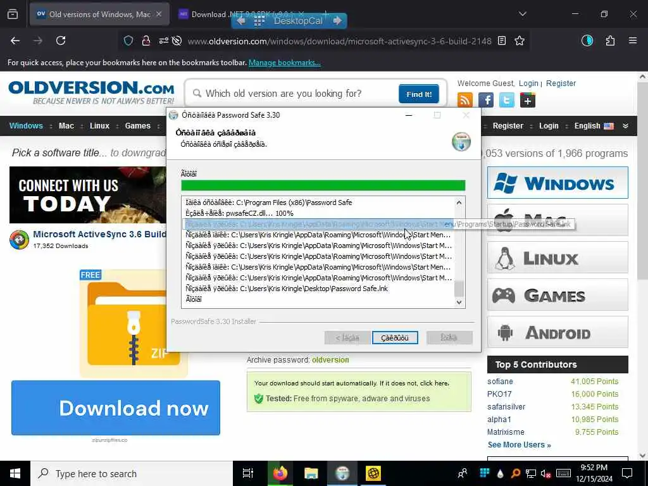Open Firefox application hamburger menu

pyautogui.click(x=633, y=40)
